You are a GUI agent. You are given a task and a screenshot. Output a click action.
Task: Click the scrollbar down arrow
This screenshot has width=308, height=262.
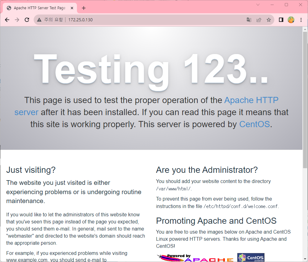pos(305,259)
